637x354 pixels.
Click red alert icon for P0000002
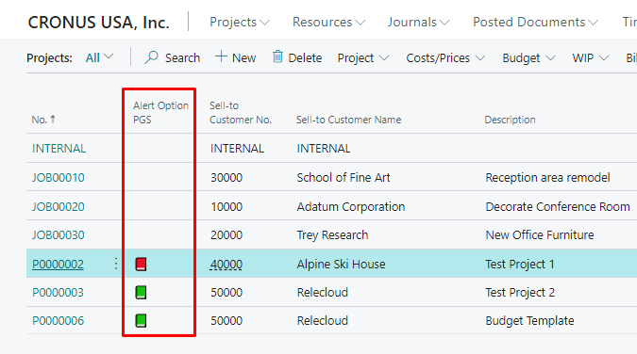141,264
